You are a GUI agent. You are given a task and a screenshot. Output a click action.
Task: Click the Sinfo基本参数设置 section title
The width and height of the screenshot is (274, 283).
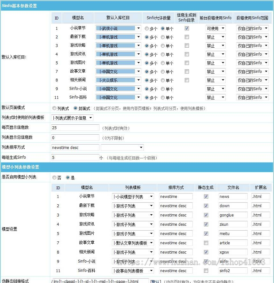[19, 6]
